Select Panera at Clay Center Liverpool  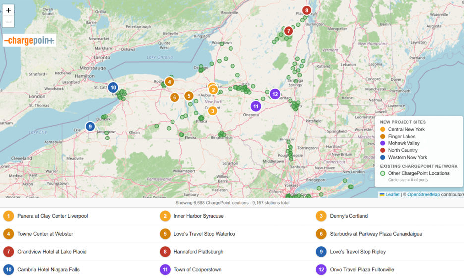pyautogui.click(x=53, y=216)
